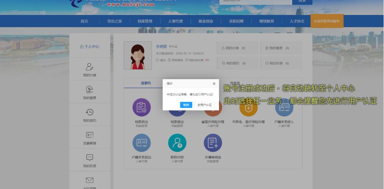Open 个人中心 in the sidebar
The height and width of the screenshot is (189, 384).
(x=90, y=46)
